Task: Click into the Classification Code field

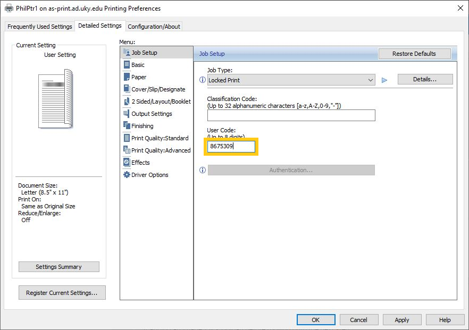Action: coord(291,115)
